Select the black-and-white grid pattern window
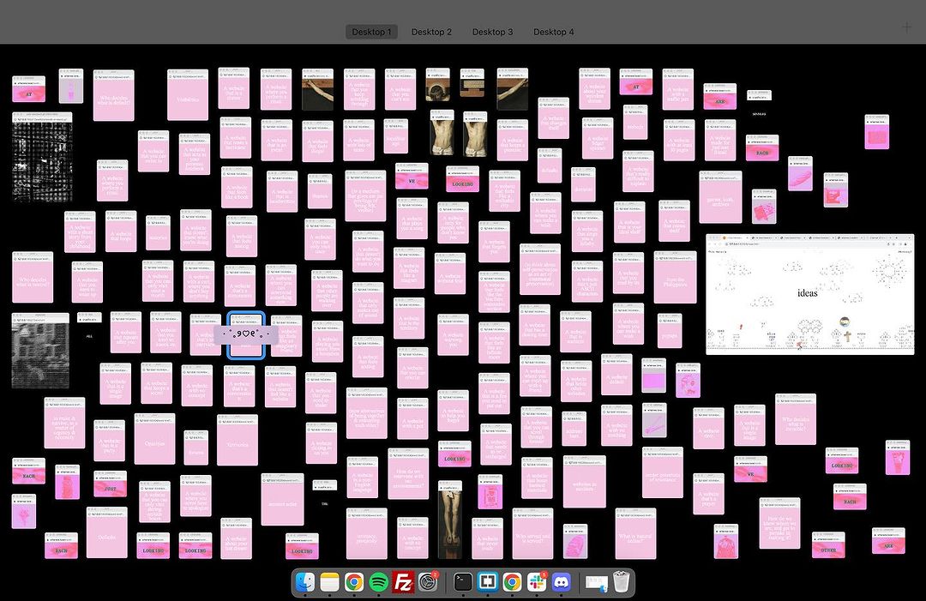The height and width of the screenshot is (601, 926). pyautogui.click(x=43, y=156)
